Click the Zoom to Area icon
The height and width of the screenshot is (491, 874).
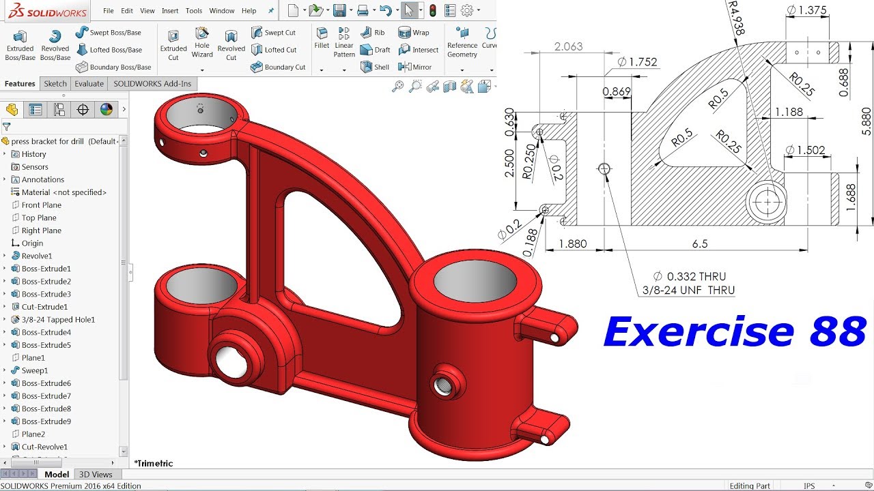coord(415,86)
